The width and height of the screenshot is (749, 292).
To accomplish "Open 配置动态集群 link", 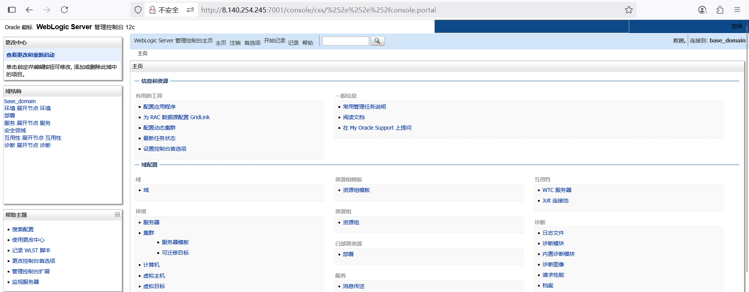I will (160, 128).
